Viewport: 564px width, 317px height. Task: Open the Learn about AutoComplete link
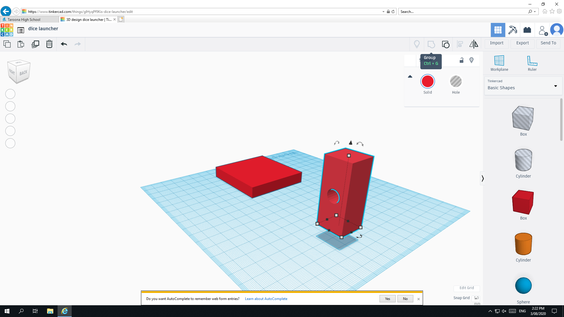[x=266, y=299]
